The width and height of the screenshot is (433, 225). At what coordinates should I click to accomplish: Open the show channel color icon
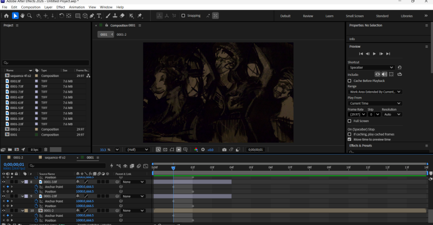point(196,150)
